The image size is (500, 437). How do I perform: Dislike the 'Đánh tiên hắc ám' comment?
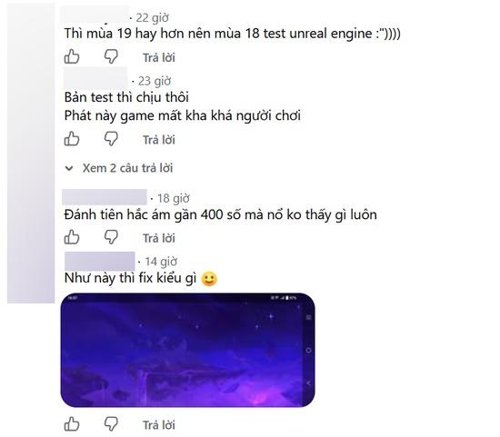click(x=111, y=237)
